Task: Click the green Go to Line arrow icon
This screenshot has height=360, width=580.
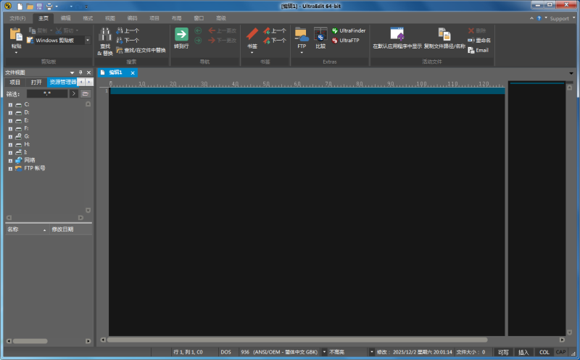Action: [x=181, y=34]
